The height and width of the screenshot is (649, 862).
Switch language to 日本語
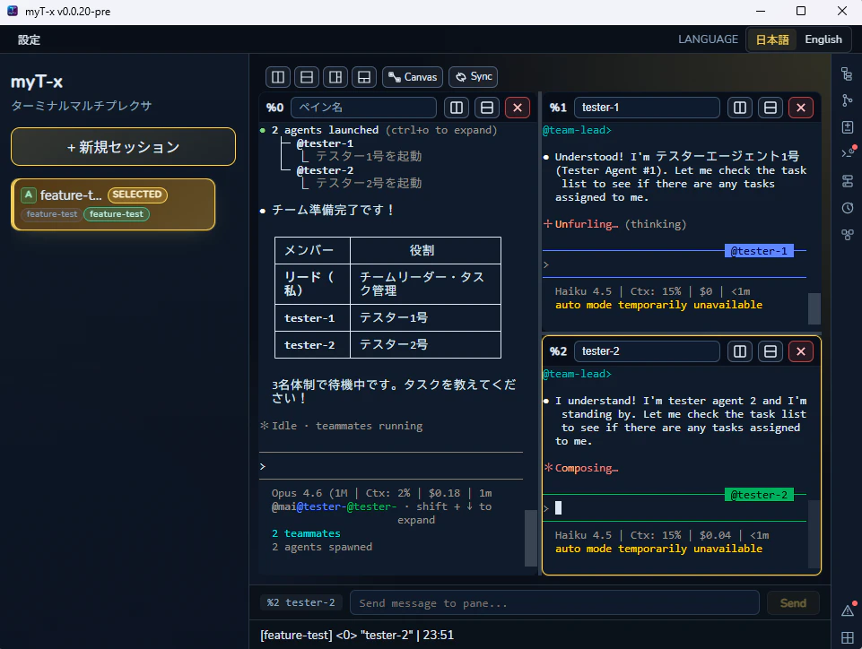pos(771,39)
